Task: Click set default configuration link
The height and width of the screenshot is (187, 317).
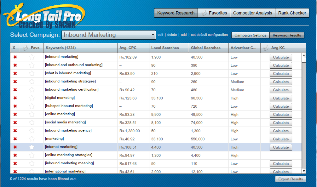Action: [209, 35]
